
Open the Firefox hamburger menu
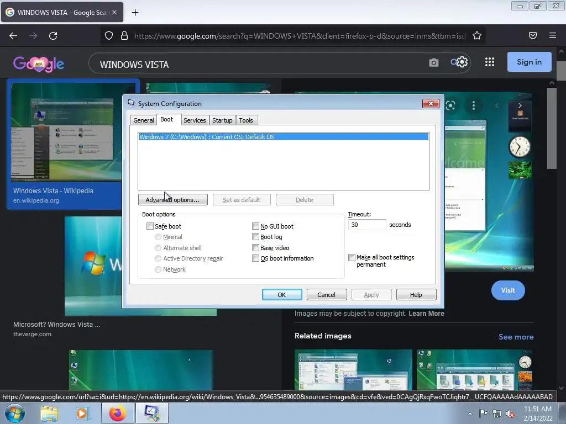(x=553, y=35)
